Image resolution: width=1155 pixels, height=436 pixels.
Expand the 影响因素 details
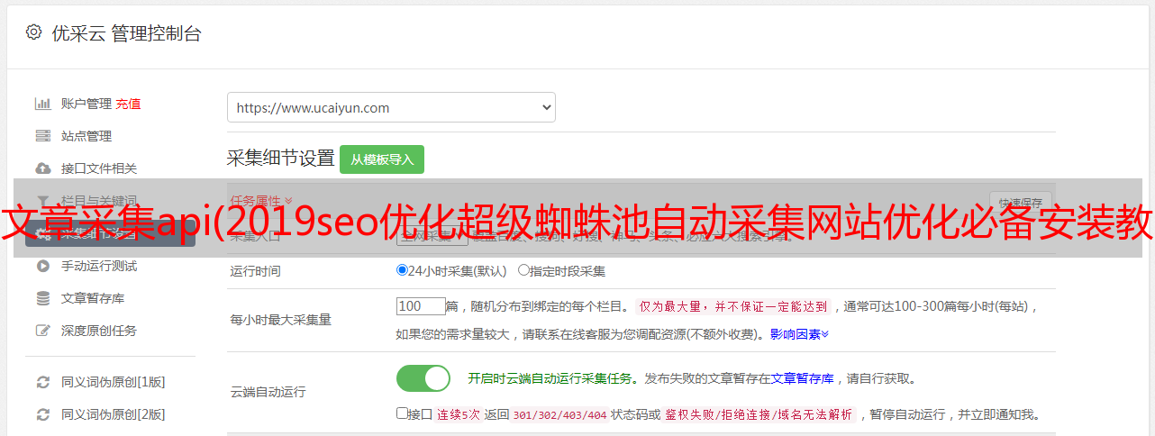[799, 334]
